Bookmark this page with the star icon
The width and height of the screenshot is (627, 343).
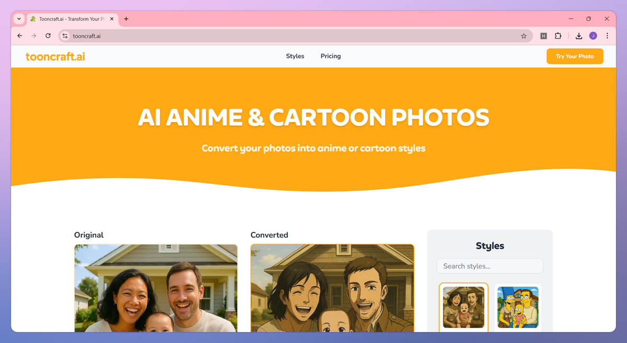524,36
